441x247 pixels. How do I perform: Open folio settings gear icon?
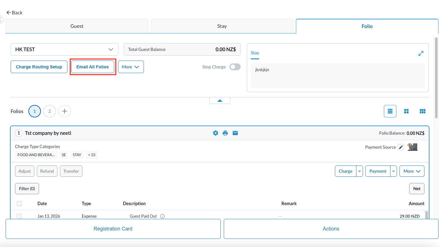pyautogui.click(x=215, y=133)
